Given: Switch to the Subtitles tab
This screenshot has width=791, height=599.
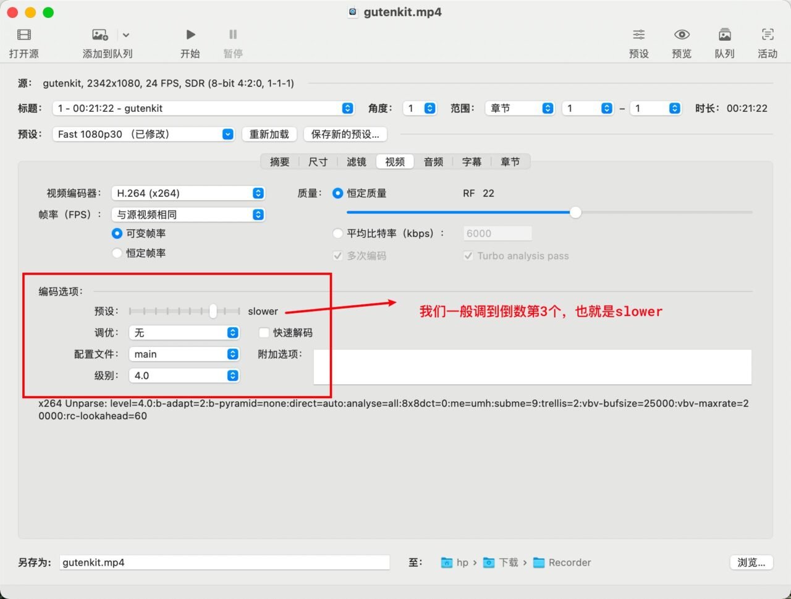Looking at the screenshot, I should pos(472,162).
